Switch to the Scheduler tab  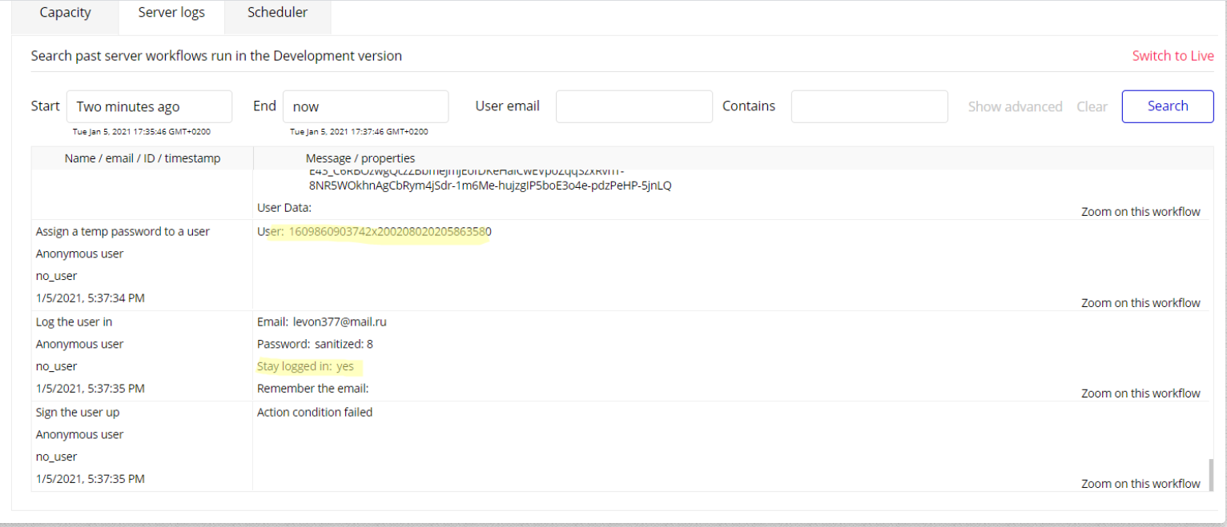point(277,13)
